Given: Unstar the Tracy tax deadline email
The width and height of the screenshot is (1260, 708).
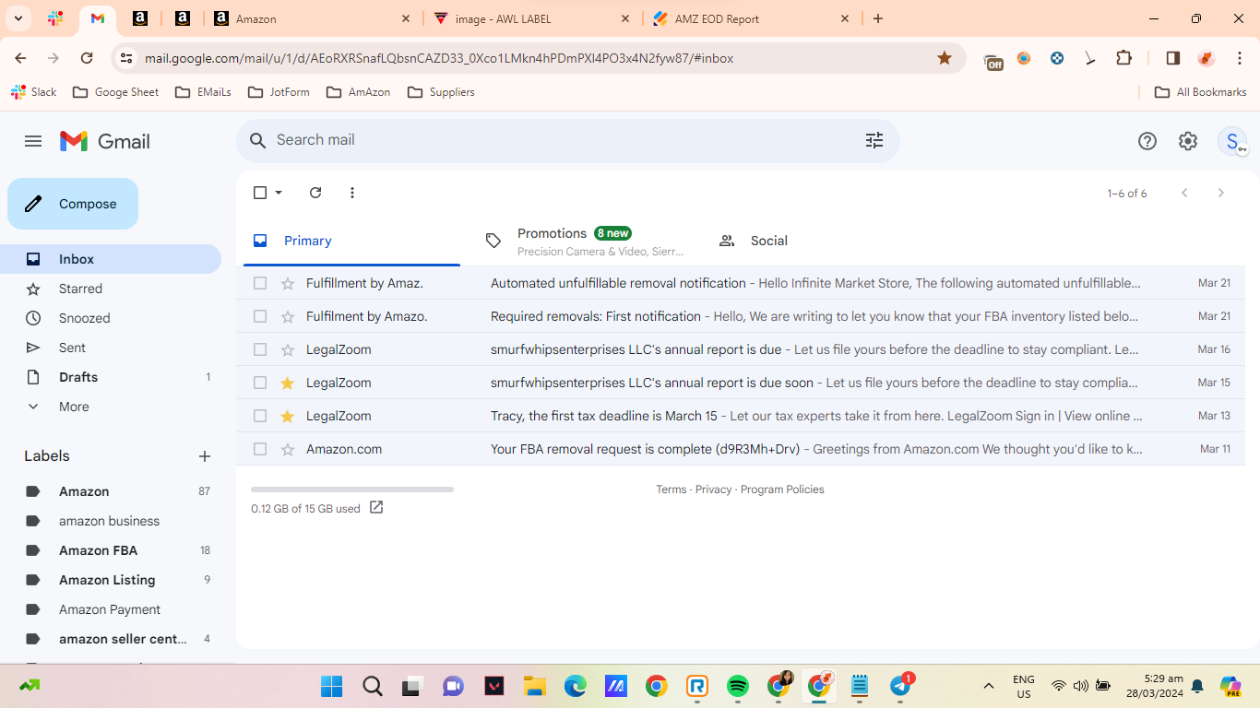Looking at the screenshot, I should (287, 416).
